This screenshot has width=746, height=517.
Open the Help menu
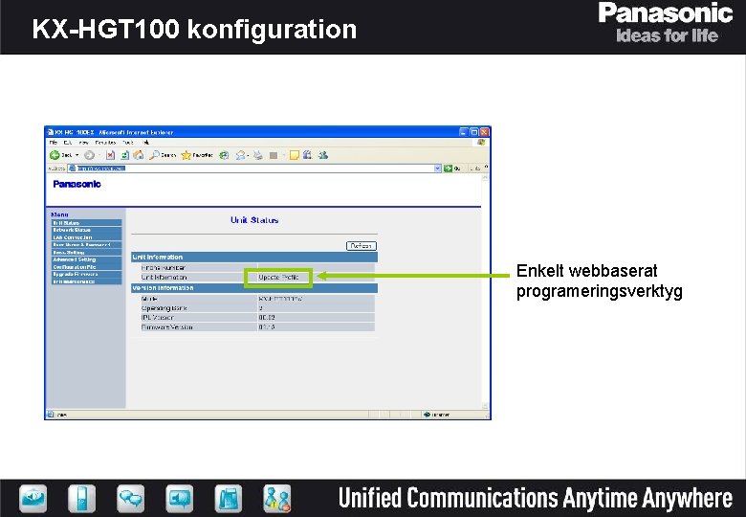pyautogui.click(x=146, y=143)
